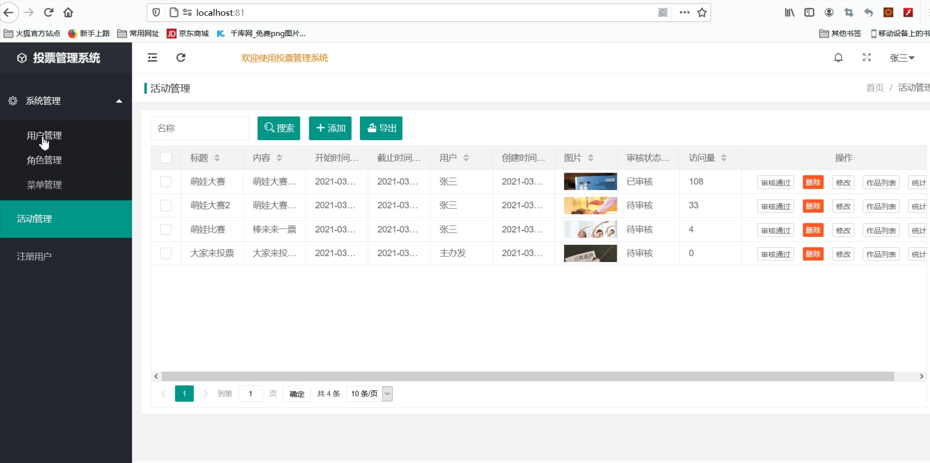This screenshot has height=463, width=930.
Task: Refresh the content with the header refresh icon
Action: coord(181,58)
